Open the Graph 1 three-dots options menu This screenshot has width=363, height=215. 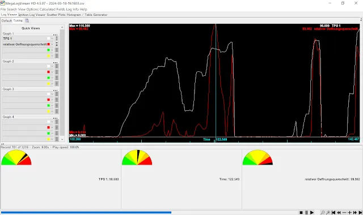[55, 35]
